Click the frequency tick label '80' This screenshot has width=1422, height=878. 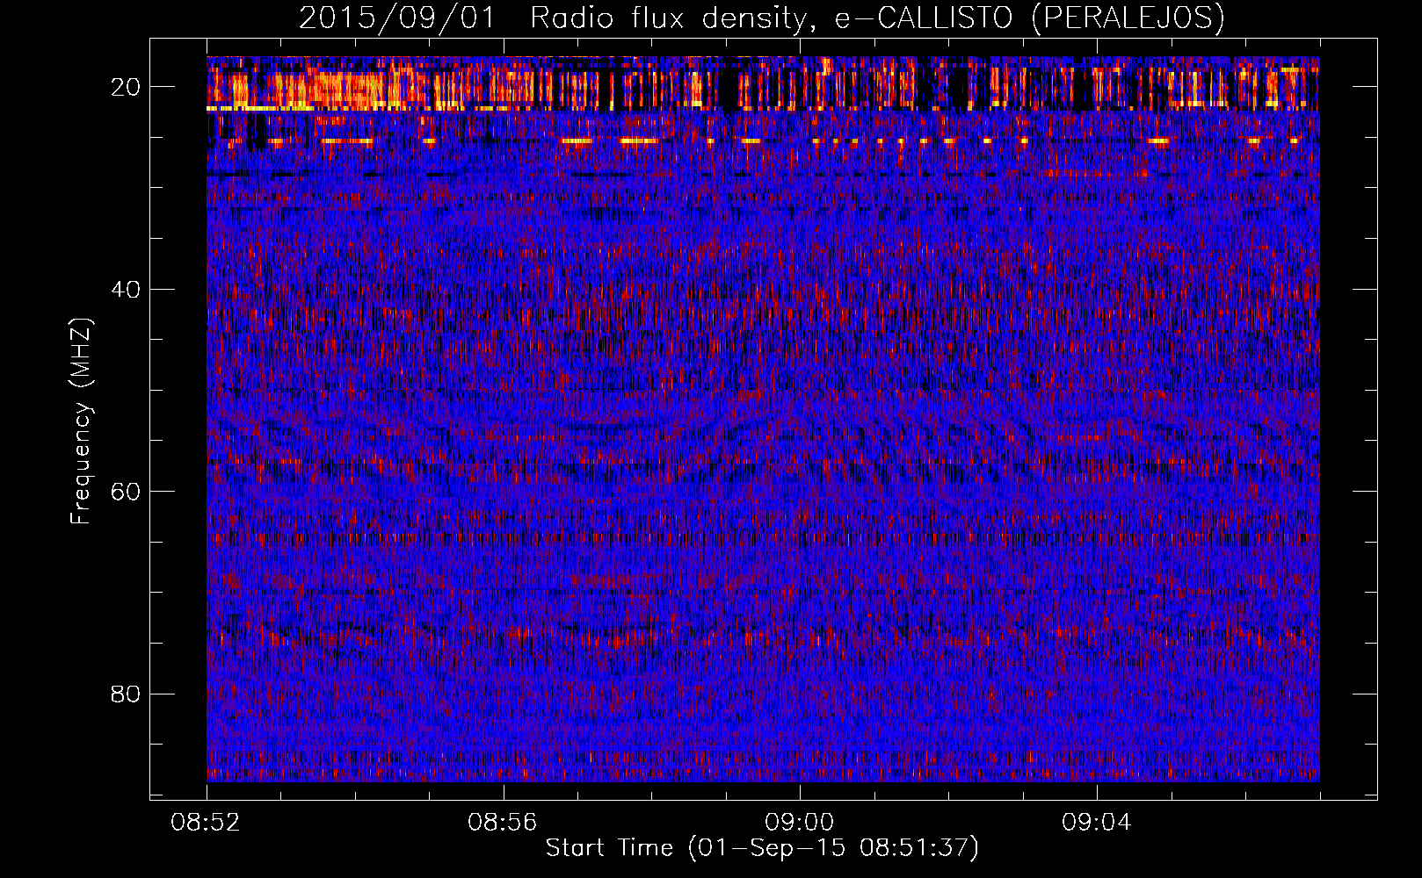click(127, 694)
